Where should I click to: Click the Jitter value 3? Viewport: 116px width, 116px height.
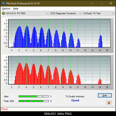tap(51, 96)
